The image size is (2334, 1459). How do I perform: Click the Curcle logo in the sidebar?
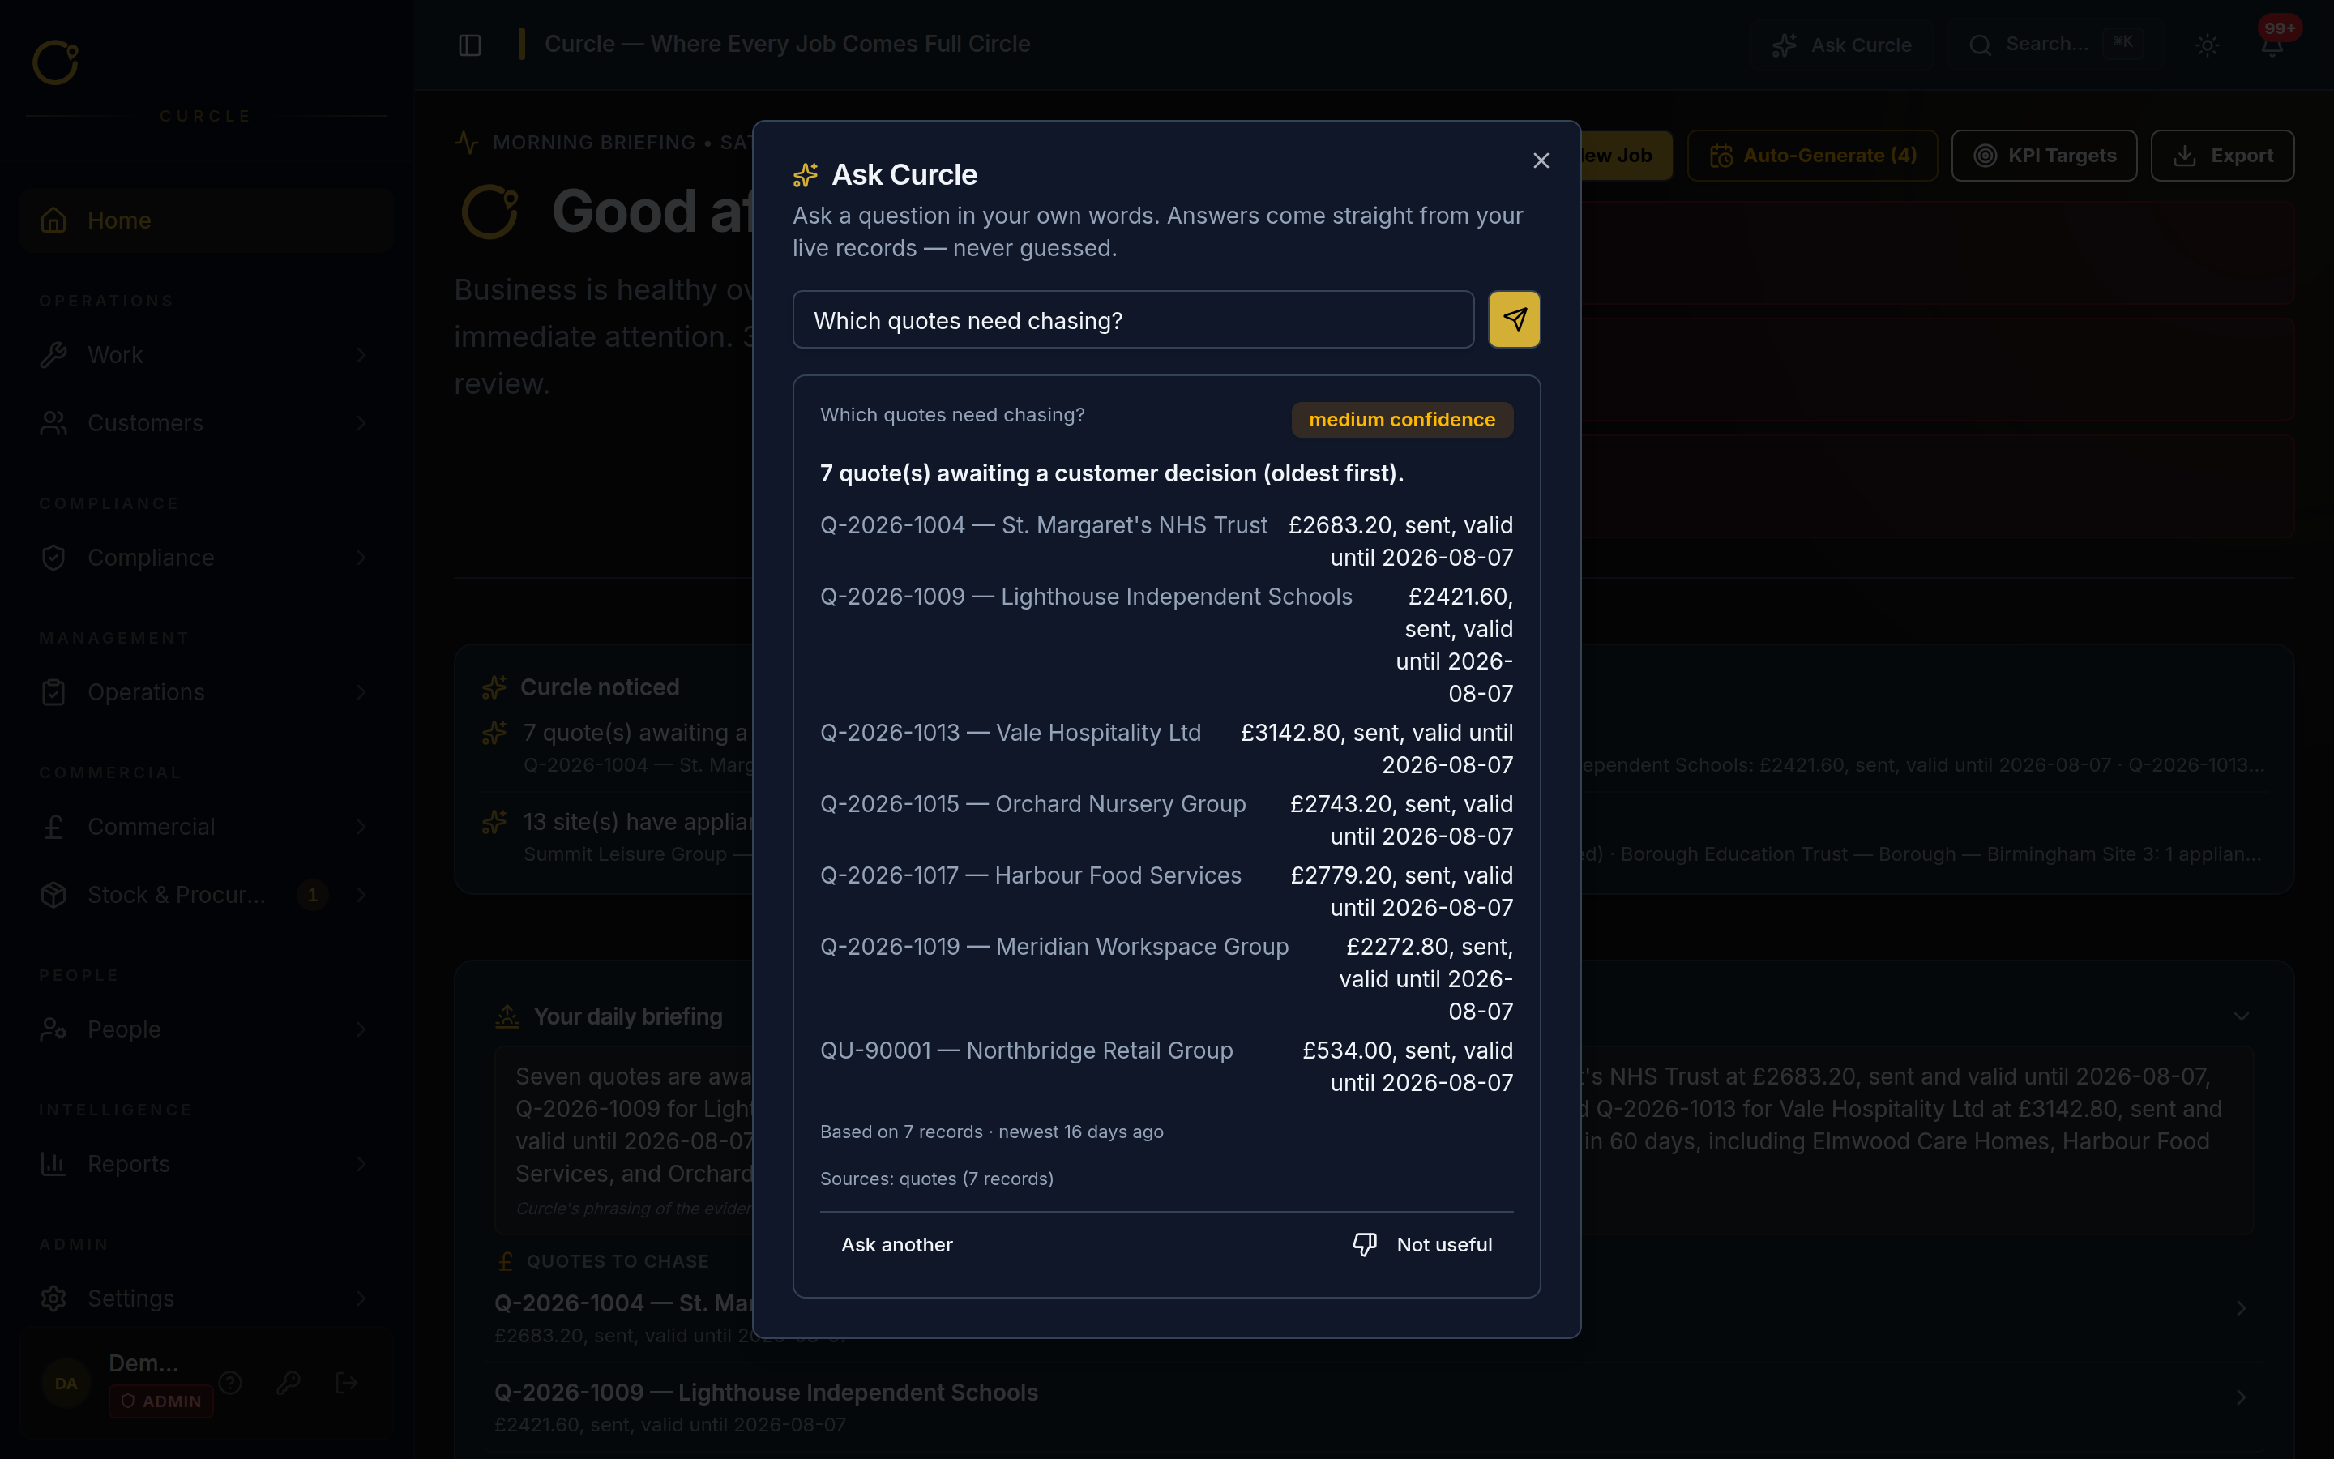click(x=55, y=62)
